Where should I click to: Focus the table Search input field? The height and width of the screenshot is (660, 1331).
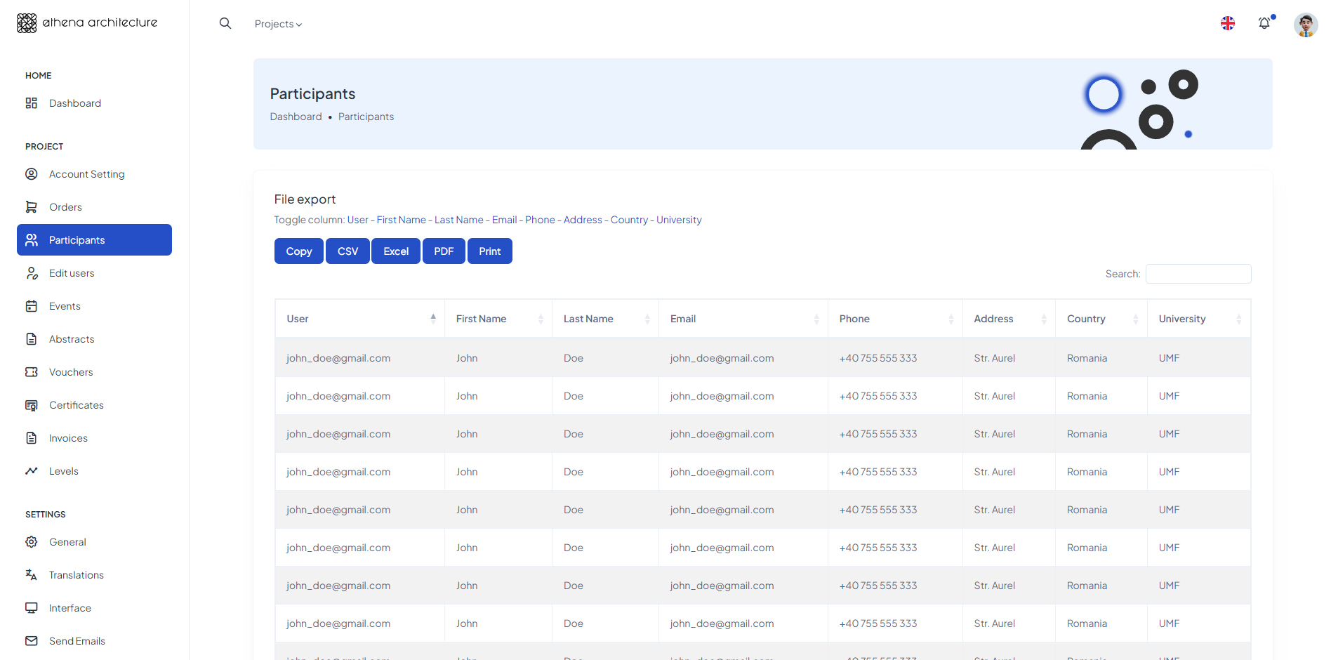tap(1198, 274)
